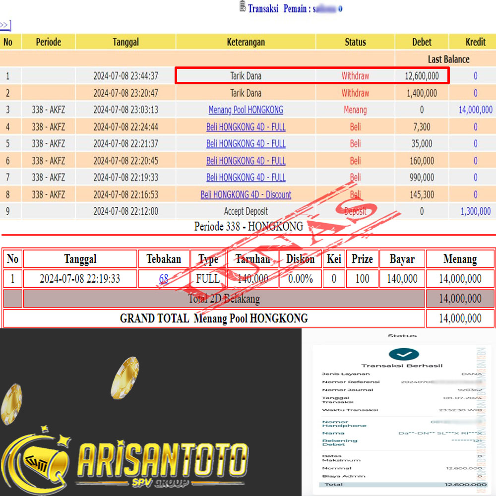Image resolution: width=496 pixels, height=496 pixels.
Task: Click the 'Status' column header
Action: 355,42
